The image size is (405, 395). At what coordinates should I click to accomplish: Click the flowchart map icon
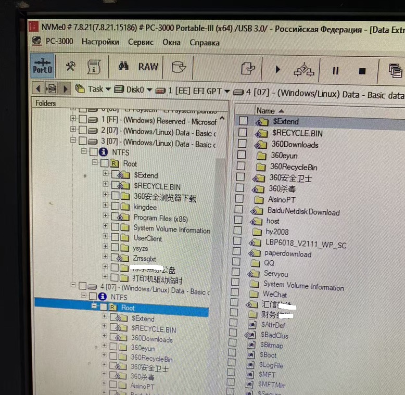[x=304, y=69]
